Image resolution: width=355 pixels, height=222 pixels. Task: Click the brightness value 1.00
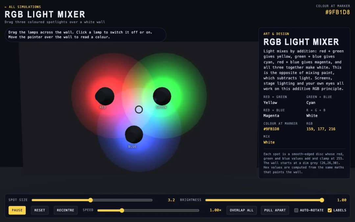coord(342,200)
